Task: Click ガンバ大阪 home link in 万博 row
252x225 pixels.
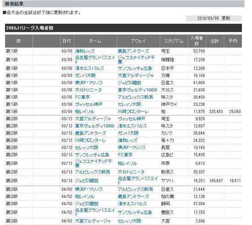Action: click(85, 75)
